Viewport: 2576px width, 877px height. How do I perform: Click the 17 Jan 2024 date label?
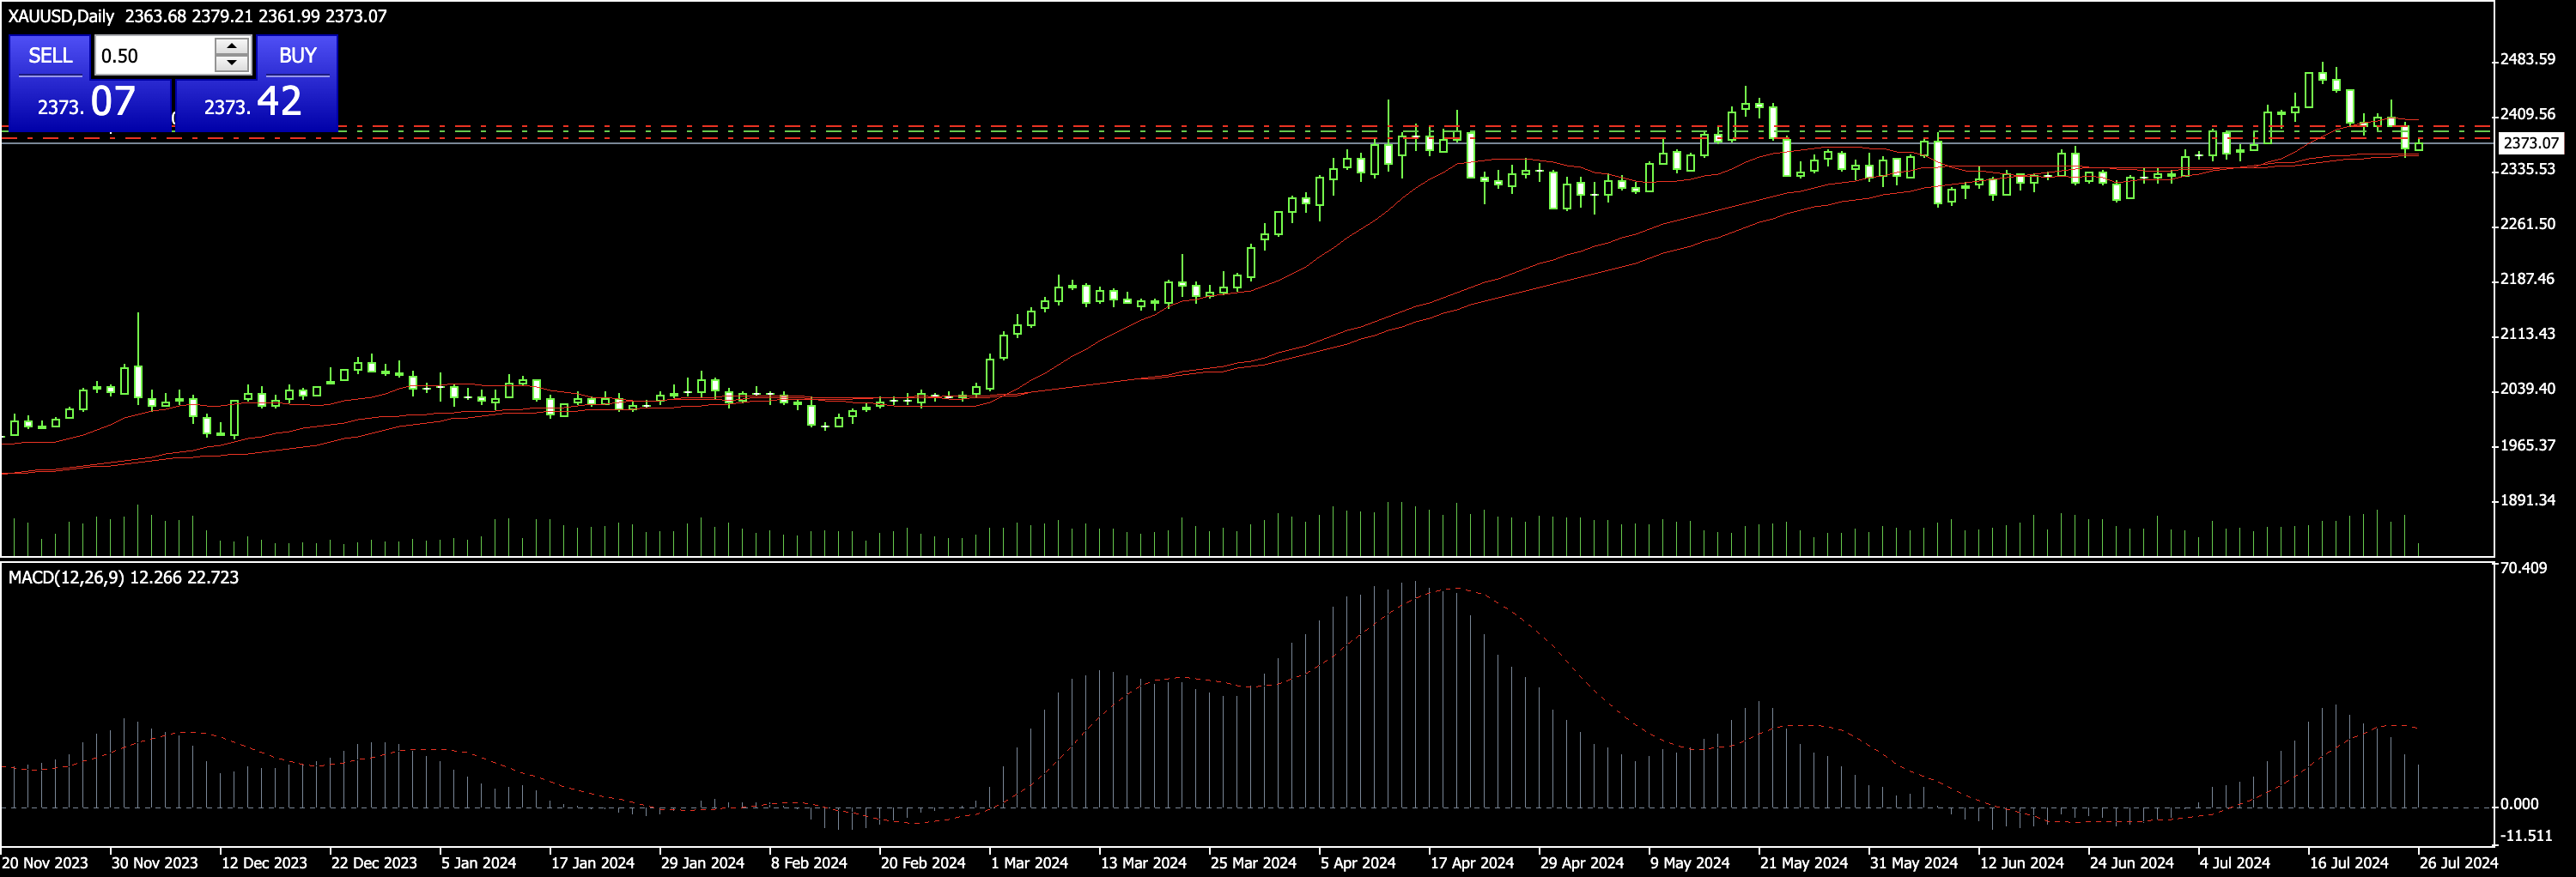click(x=593, y=862)
